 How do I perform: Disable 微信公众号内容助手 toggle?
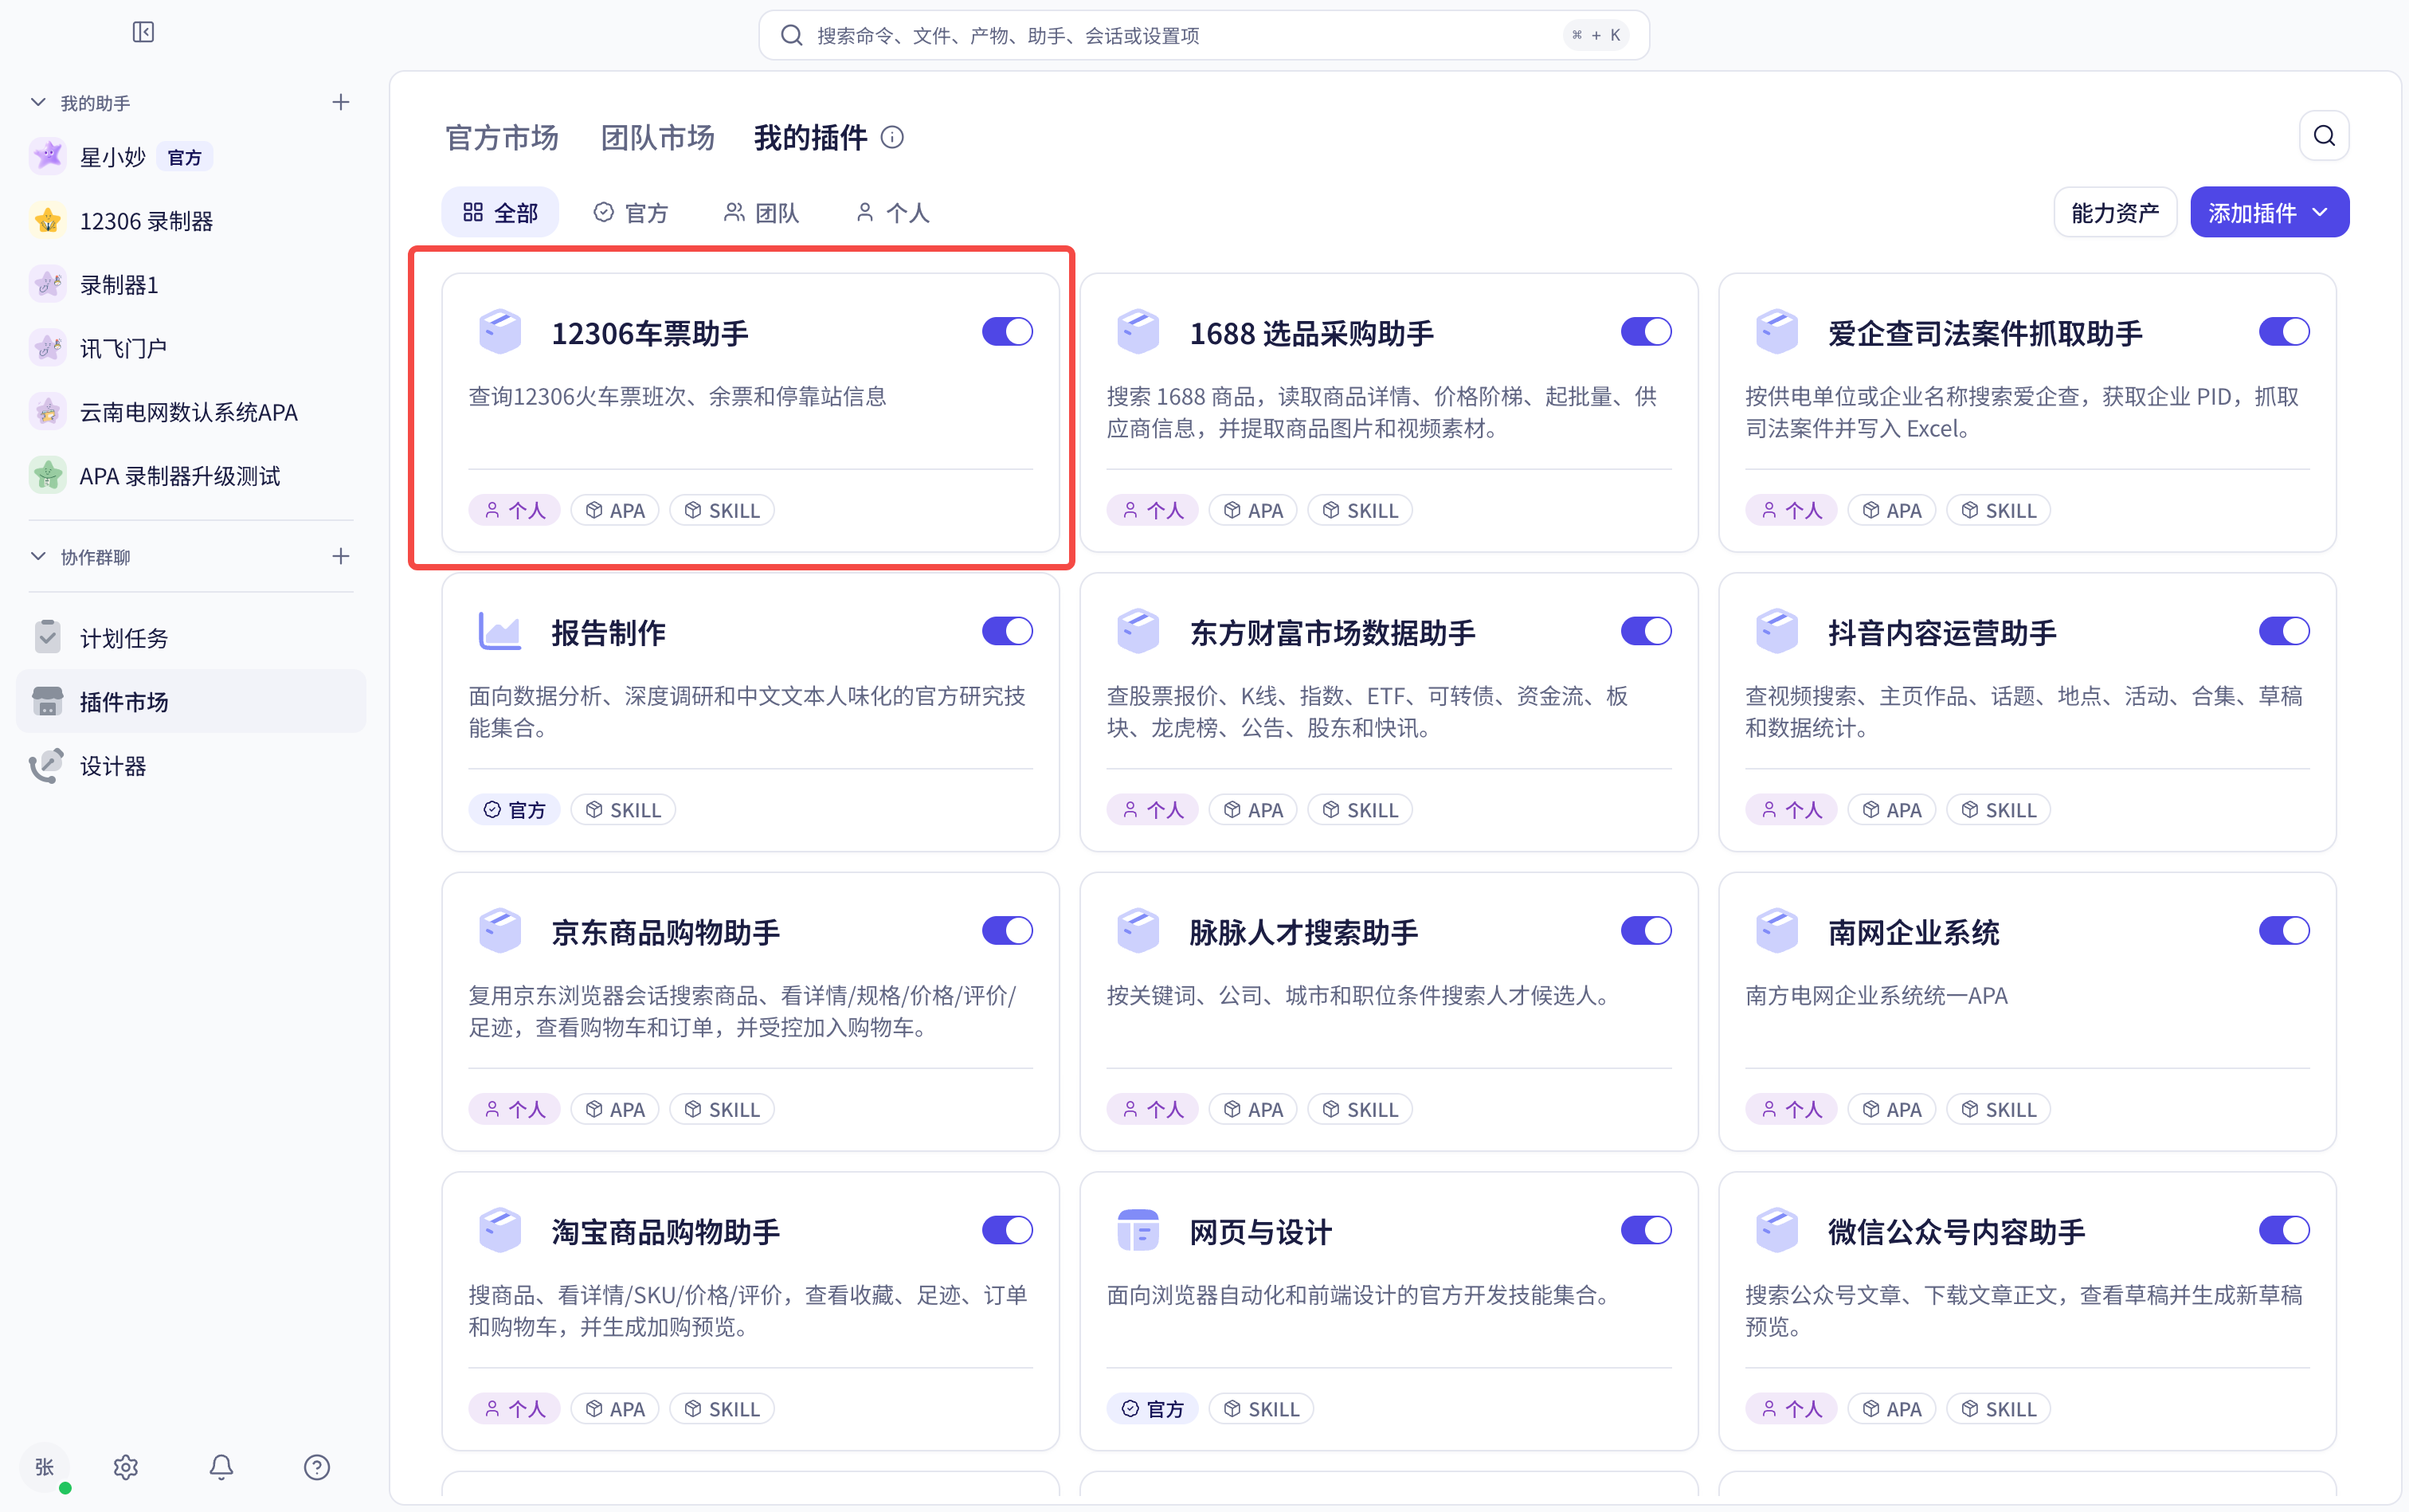pyautogui.click(x=2284, y=1230)
